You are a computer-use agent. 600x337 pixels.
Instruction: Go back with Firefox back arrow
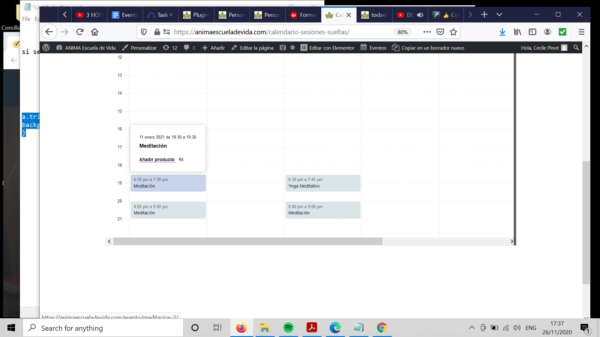(49, 32)
